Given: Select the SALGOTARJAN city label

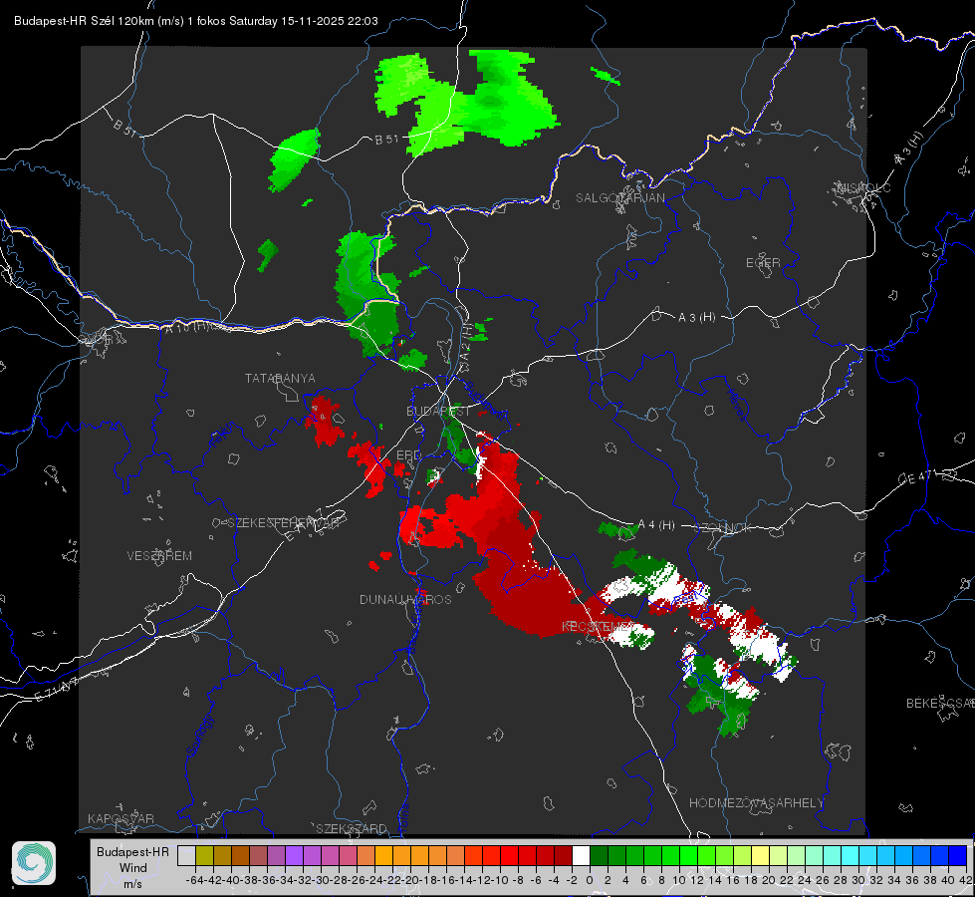Looking at the screenshot, I should [619, 198].
